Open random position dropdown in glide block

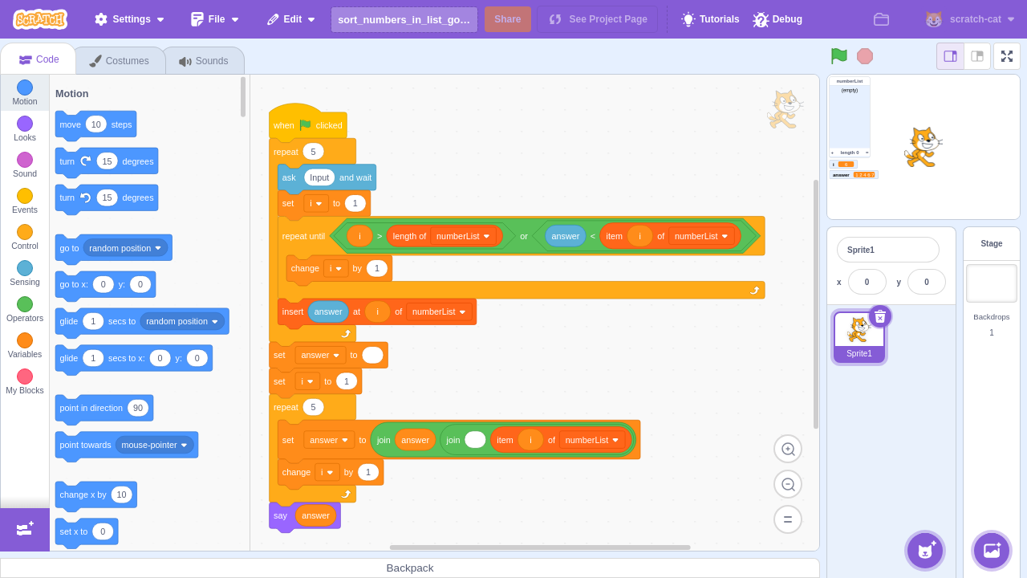(x=183, y=321)
